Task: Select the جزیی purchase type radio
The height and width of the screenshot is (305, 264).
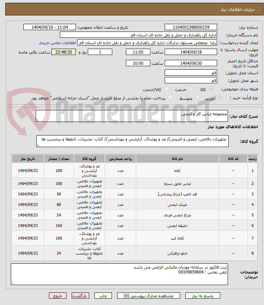Action: click(x=220, y=98)
